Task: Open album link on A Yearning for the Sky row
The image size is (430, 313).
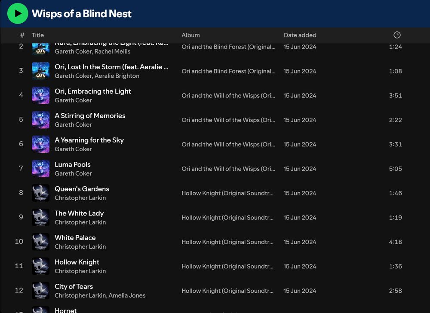Action: tap(228, 144)
